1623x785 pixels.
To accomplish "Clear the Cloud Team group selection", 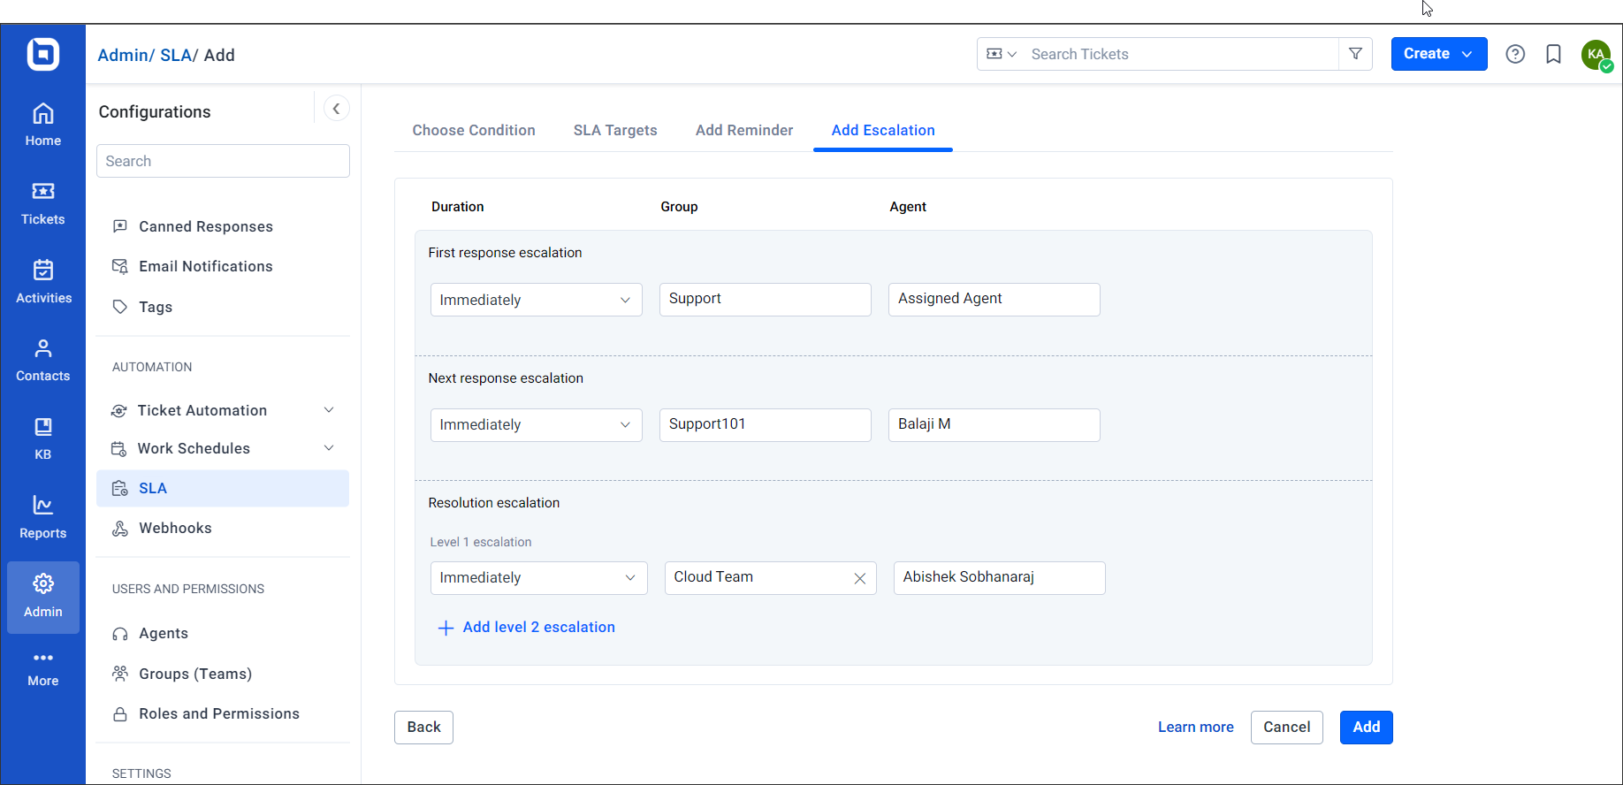I will point(859,578).
